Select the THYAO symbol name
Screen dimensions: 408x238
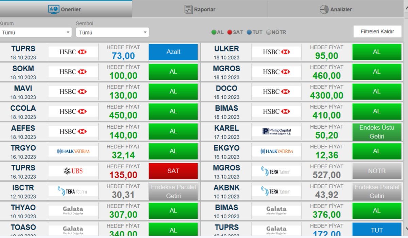(x=23, y=207)
